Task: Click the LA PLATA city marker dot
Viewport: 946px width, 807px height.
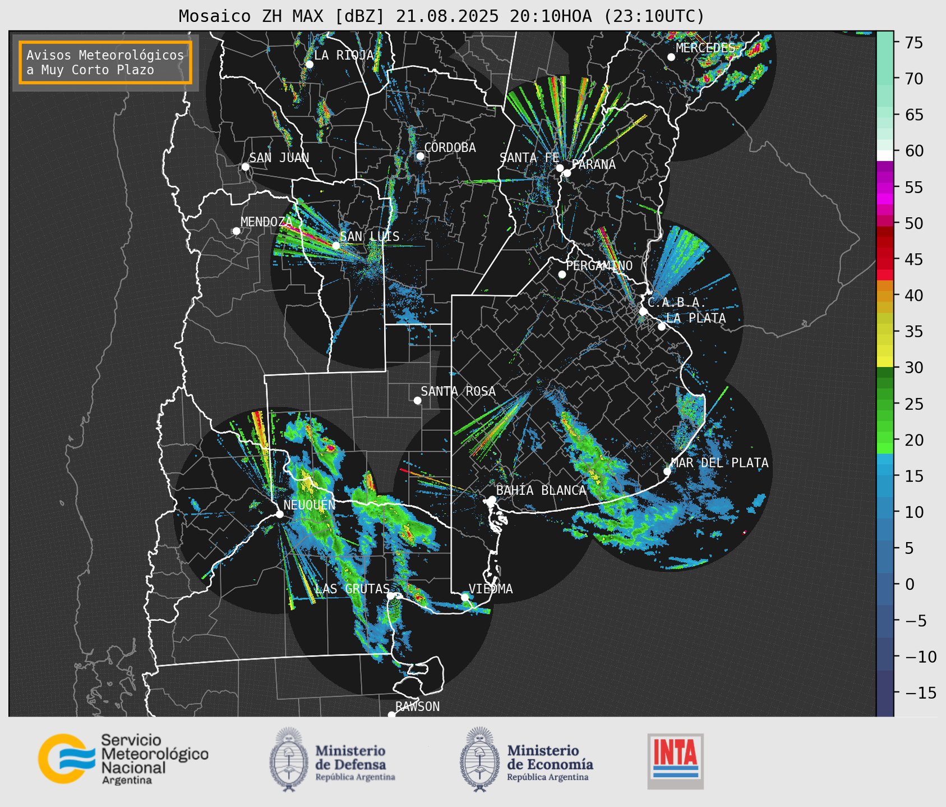Action: click(x=662, y=327)
